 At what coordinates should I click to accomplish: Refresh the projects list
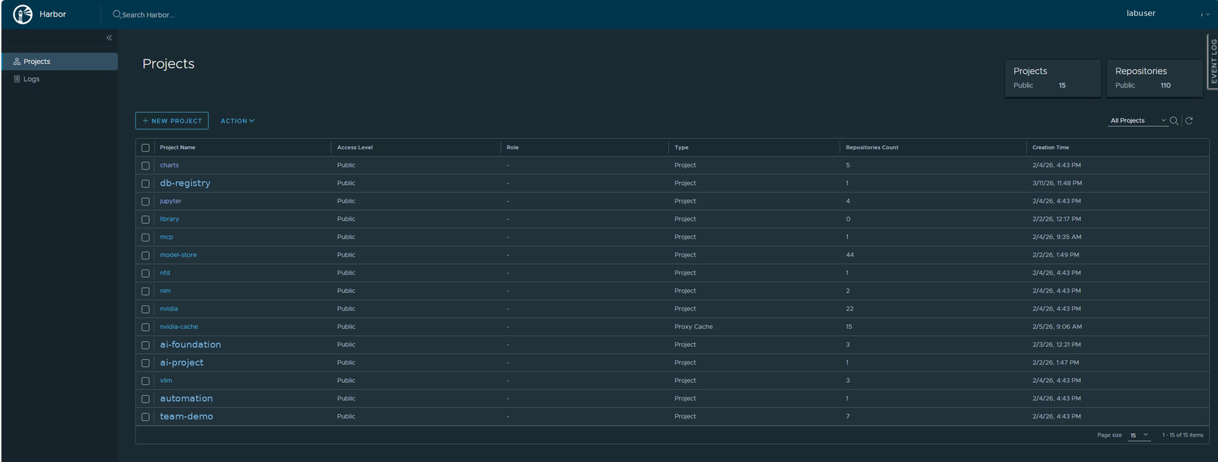(x=1189, y=121)
